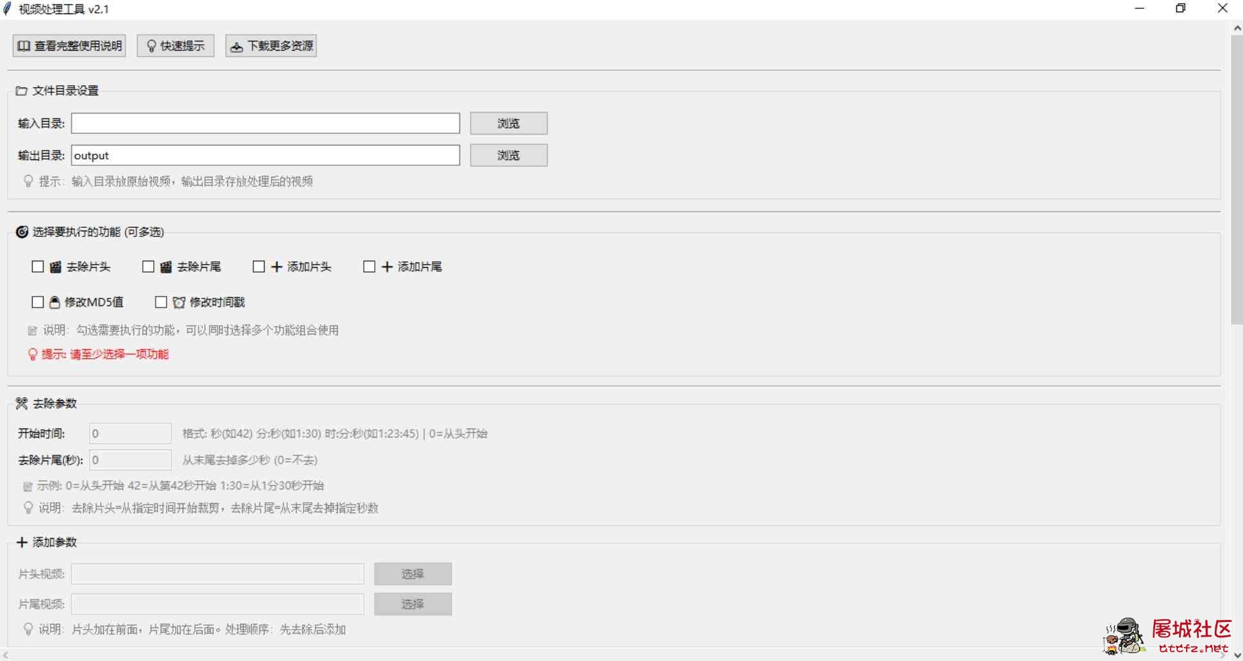Click the lightbulb icon in 快速提示 button

point(151,46)
